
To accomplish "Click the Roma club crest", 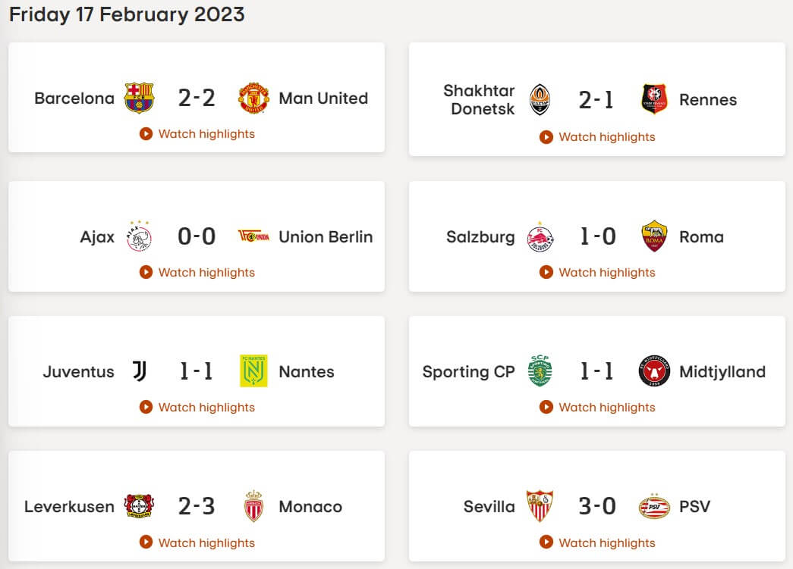I will coord(654,236).
